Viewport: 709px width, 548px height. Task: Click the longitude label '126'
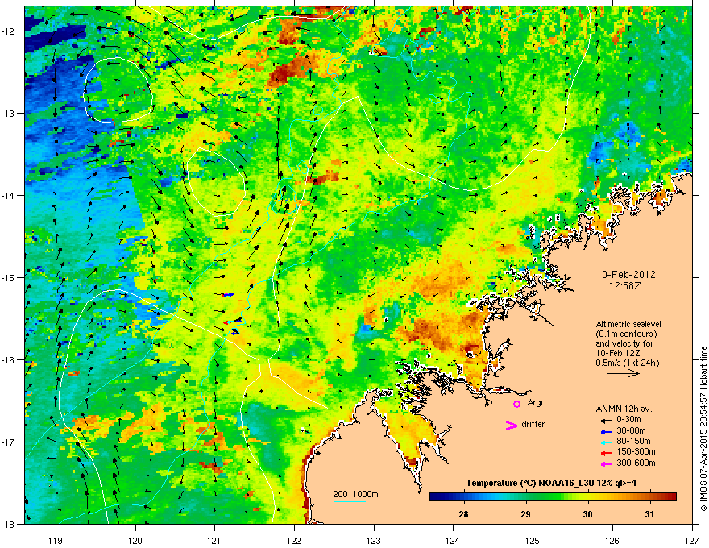612,540
